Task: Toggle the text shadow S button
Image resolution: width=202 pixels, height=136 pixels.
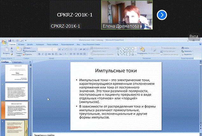Action: click(53, 54)
